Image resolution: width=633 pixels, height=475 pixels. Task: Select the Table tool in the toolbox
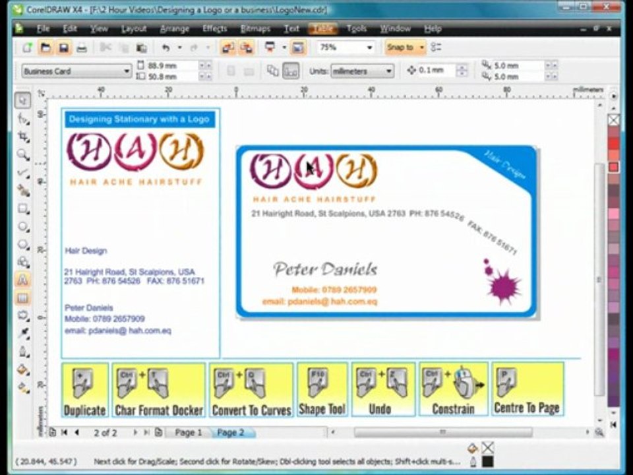pos(23,298)
